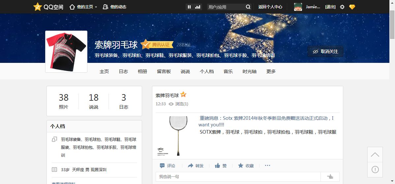This screenshot has width=395, height=184.
Task: Click star badge beside post author
Action: (x=183, y=94)
